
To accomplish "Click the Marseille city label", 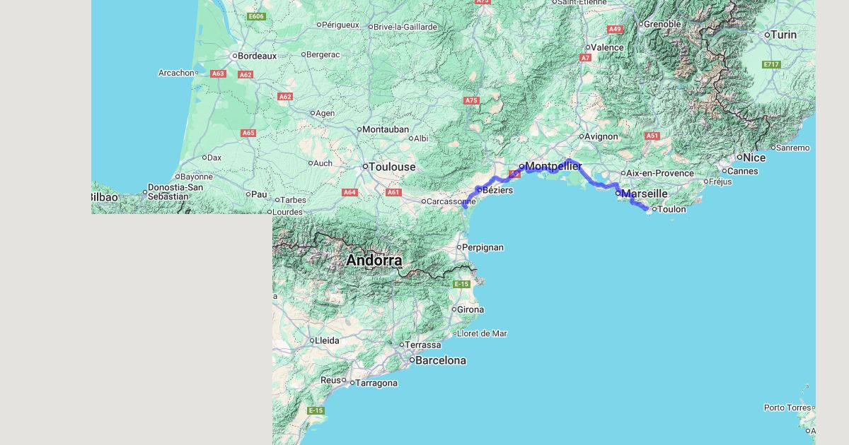I will click(x=645, y=194).
